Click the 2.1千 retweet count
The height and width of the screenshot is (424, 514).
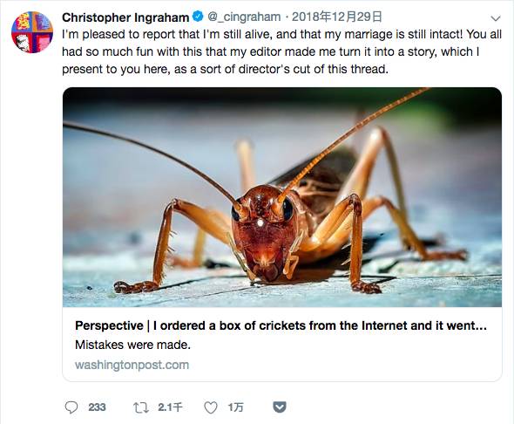point(170,407)
